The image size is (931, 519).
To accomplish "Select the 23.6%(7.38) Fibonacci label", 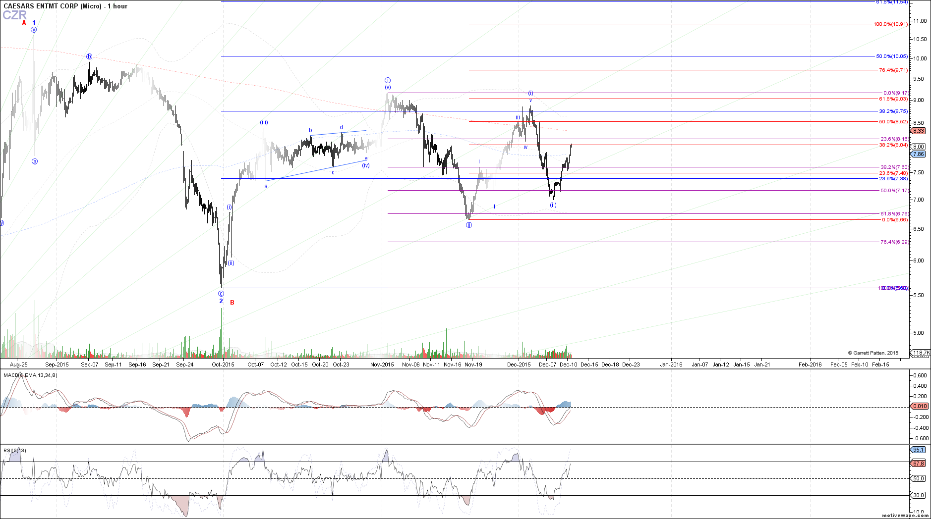I will (893, 179).
